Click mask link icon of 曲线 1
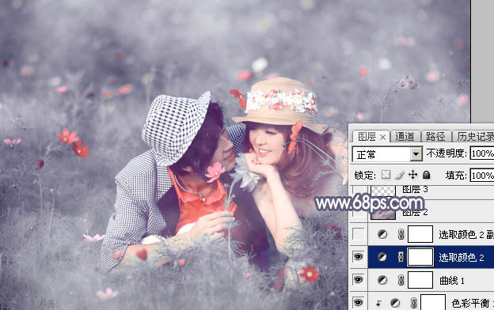 401,280
